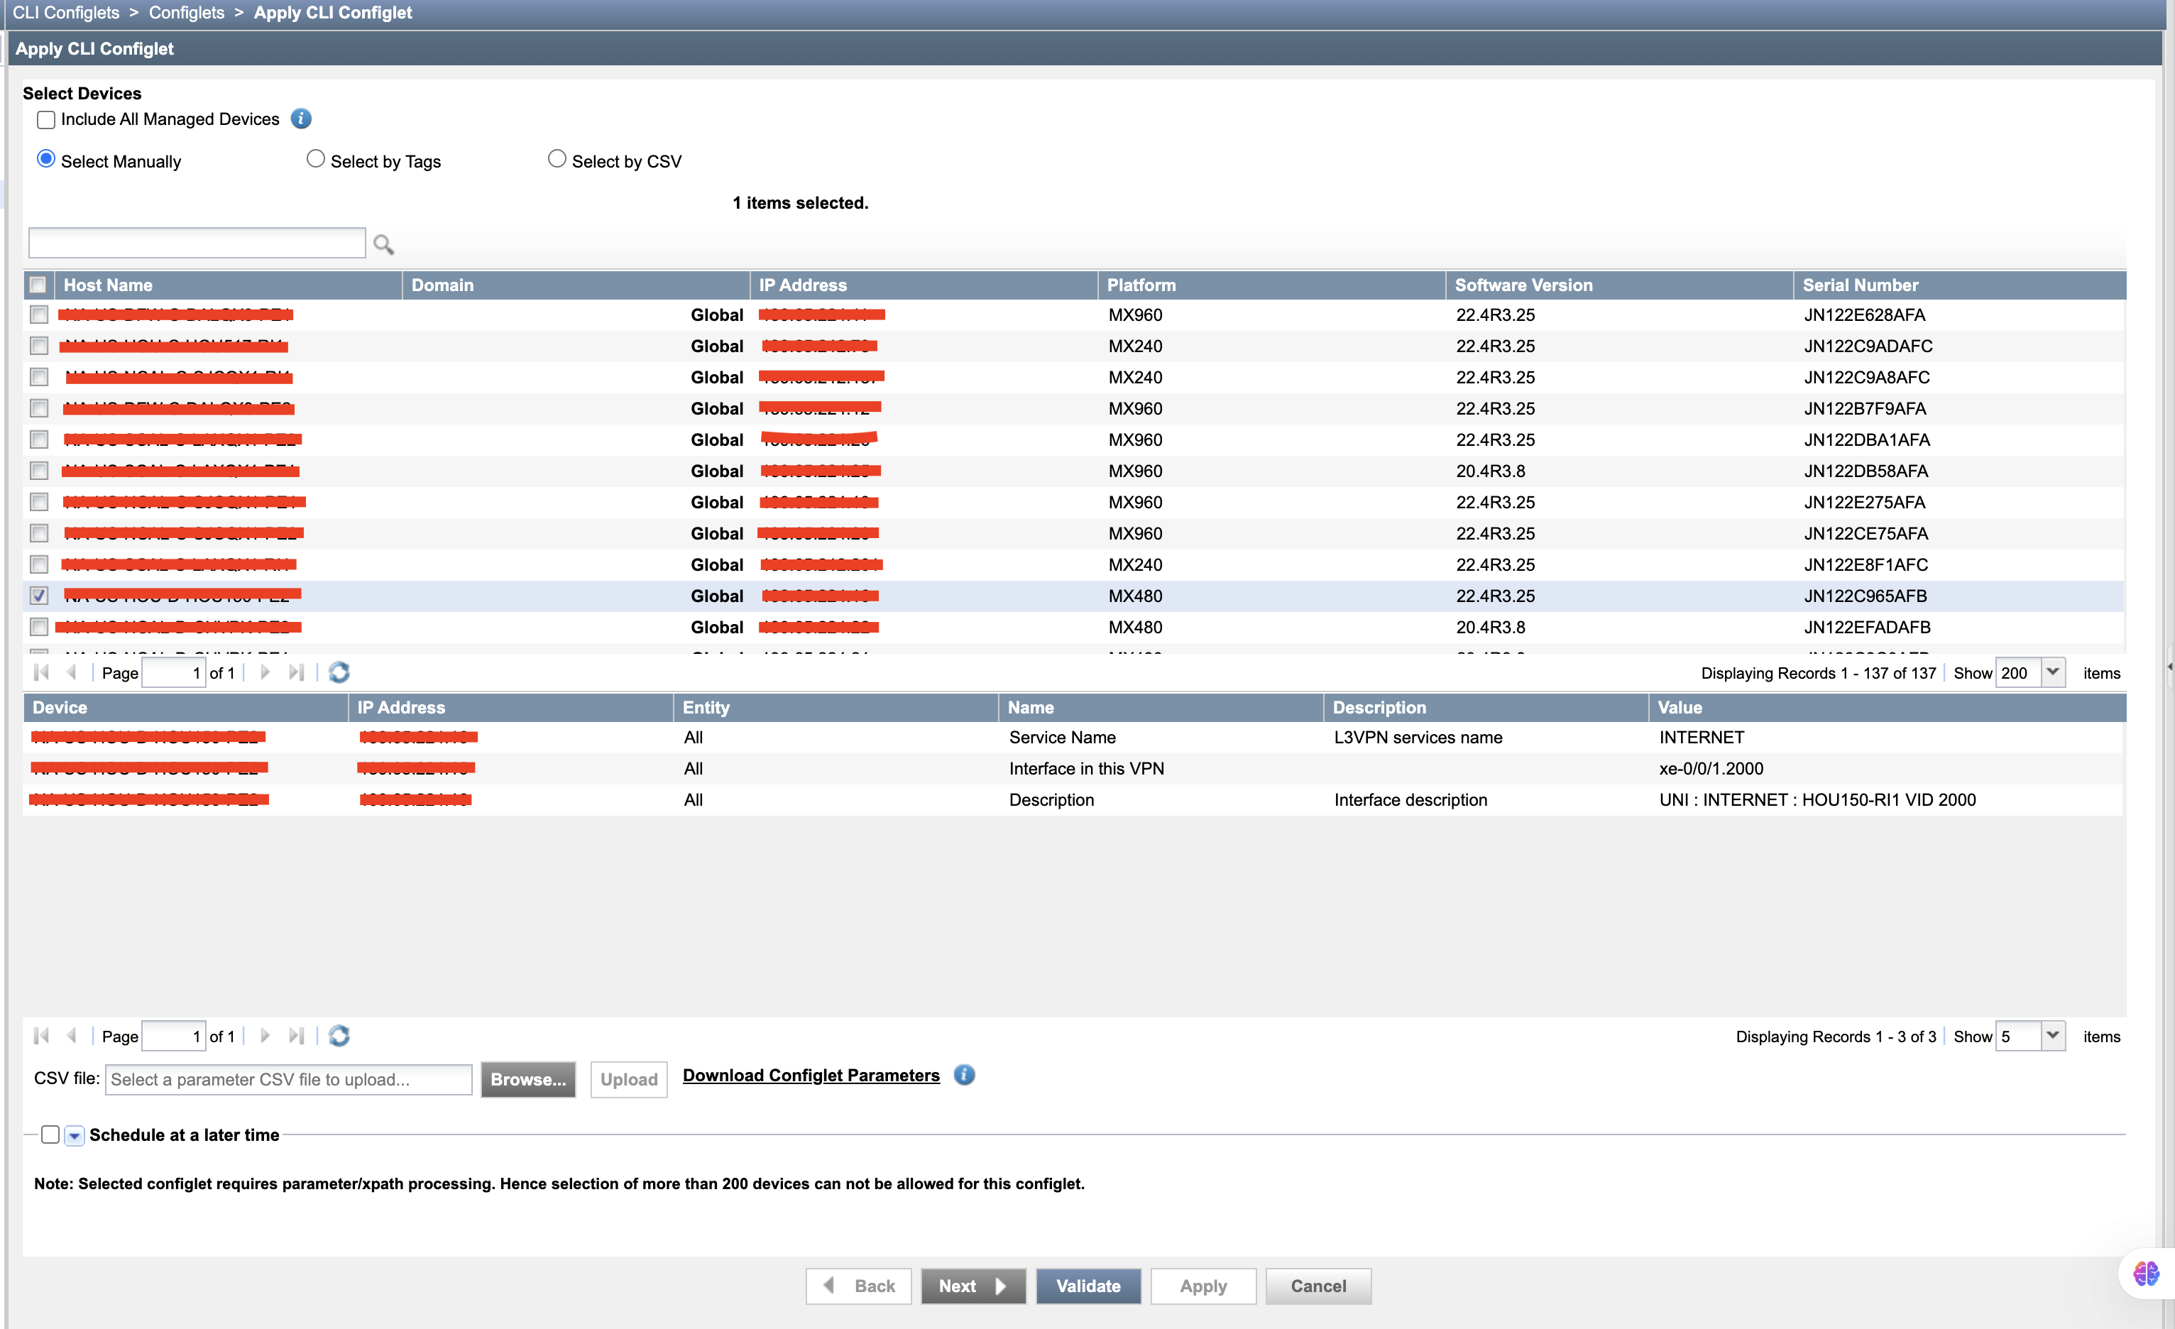Open device grid Show 200 items dropdown
2175x1329 pixels.
pos(2054,673)
